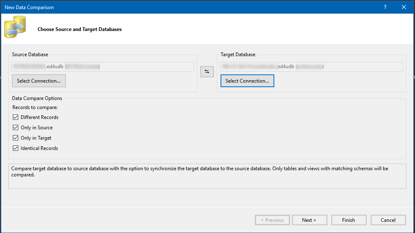Toggle the Only in Target checkbox
Screen dimensions: 415x233
(x=16, y=138)
